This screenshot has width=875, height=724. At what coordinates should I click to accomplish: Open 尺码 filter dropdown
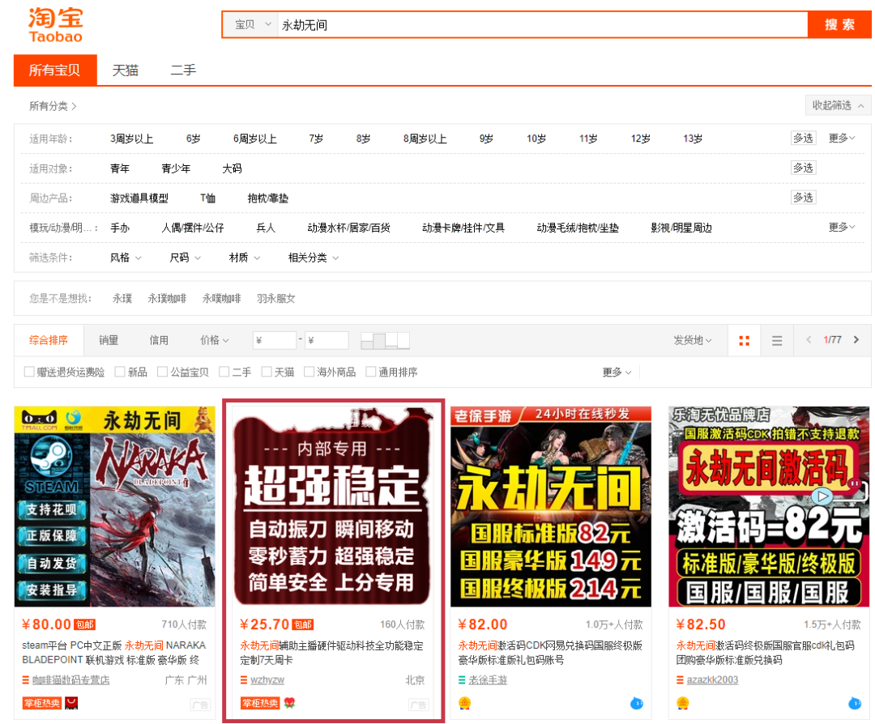[x=186, y=258]
